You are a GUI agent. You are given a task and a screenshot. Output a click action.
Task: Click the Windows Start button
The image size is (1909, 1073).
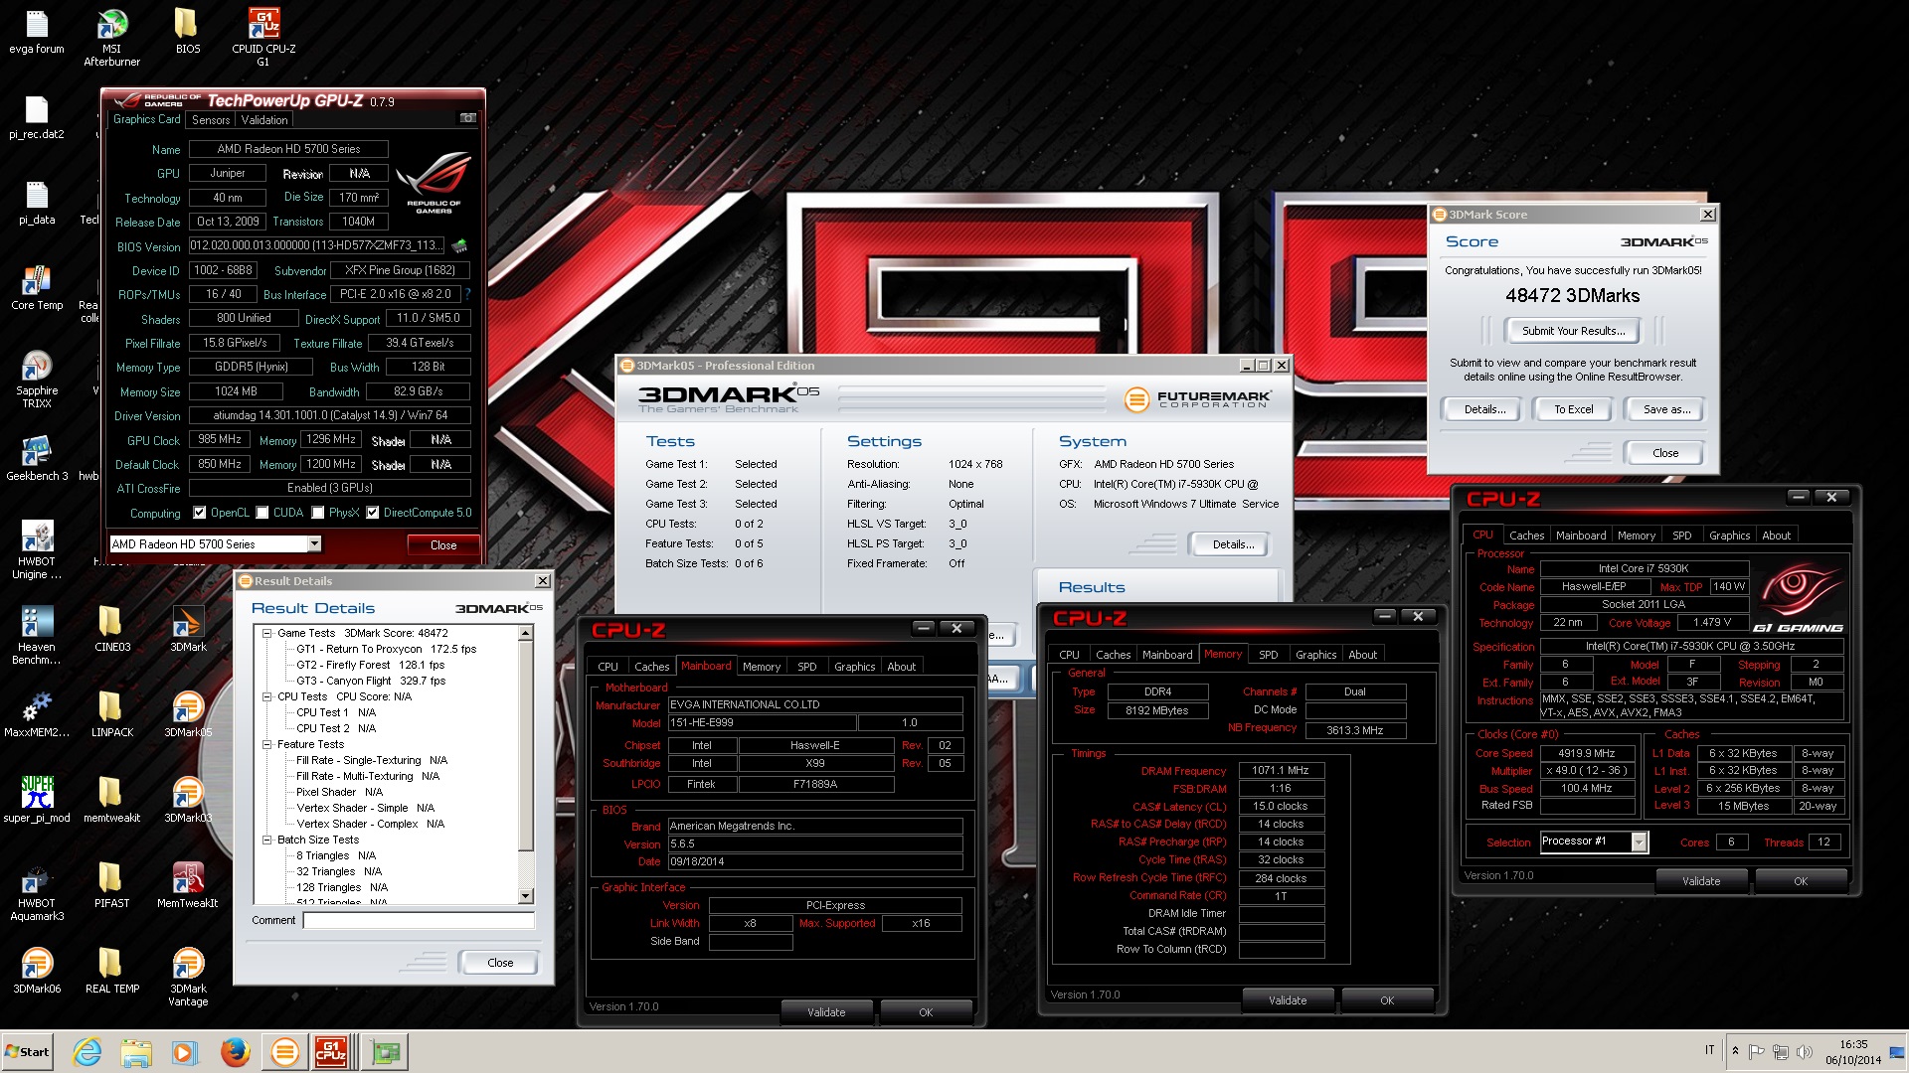click(x=28, y=1051)
